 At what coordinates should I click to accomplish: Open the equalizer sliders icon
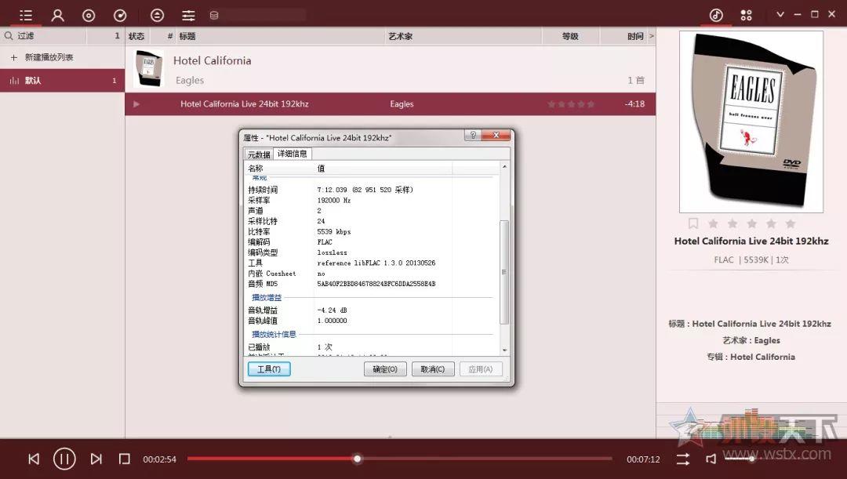coord(188,16)
